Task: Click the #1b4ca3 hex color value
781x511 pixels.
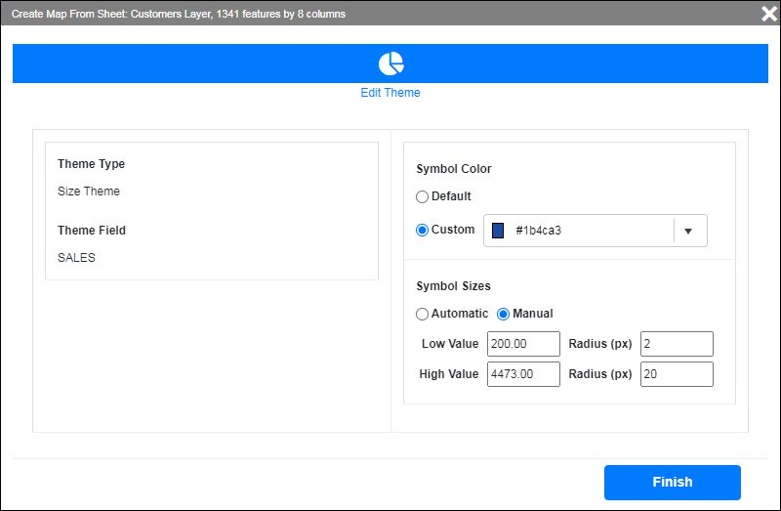Action: [x=538, y=231]
